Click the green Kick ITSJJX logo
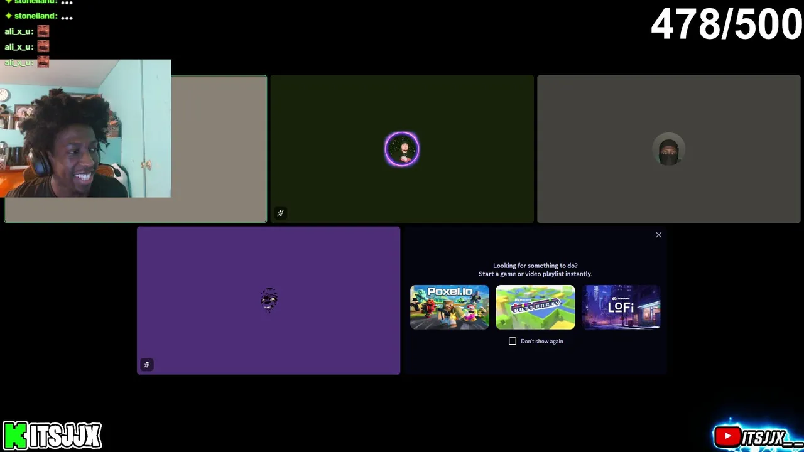Screen dimensions: 804x452 tap(52, 435)
